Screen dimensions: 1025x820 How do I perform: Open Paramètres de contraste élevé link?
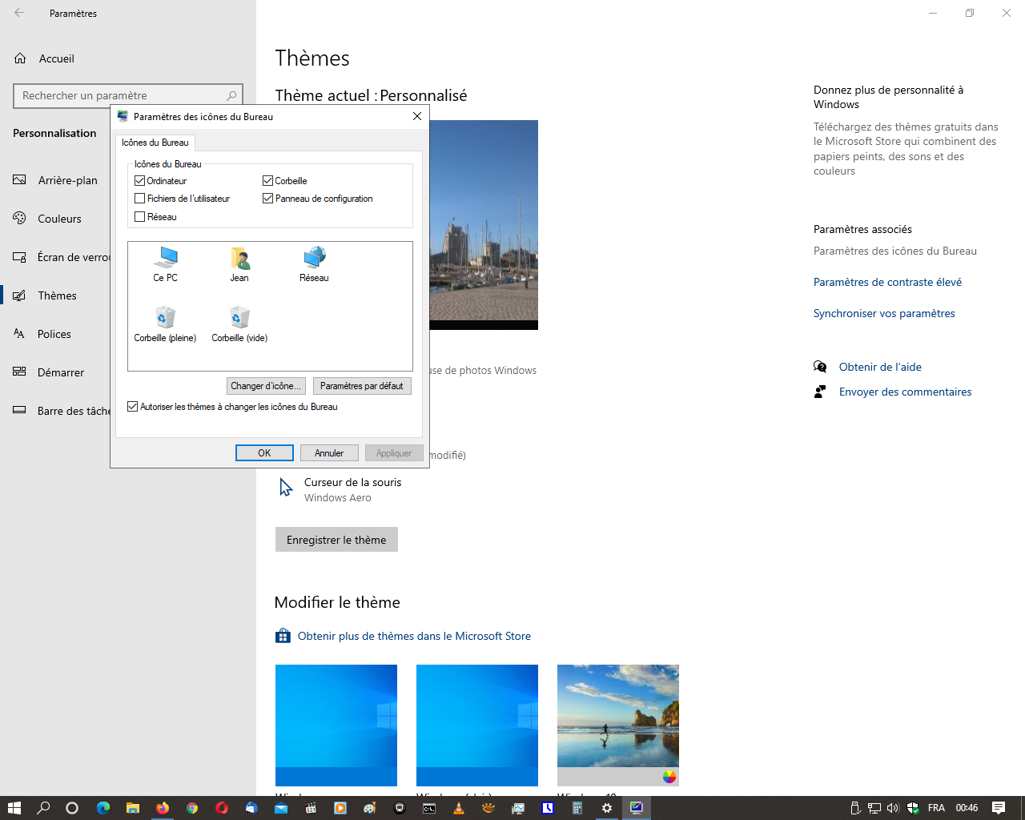click(887, 282)
